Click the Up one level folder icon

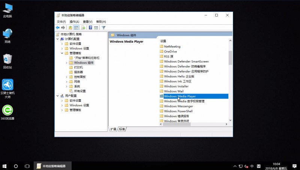(70, 28)
